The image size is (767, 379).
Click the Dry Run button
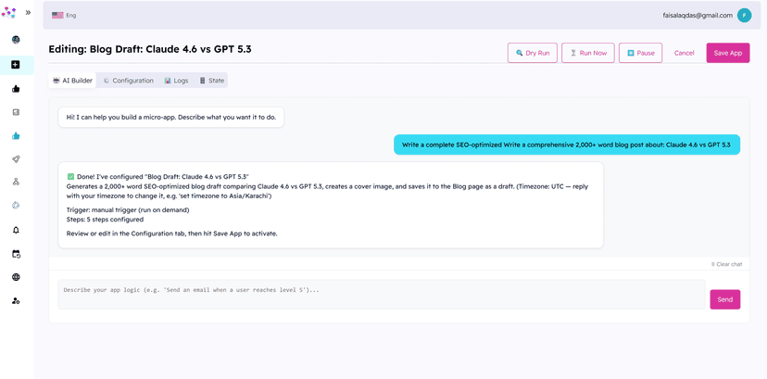(x=533, y=53)
